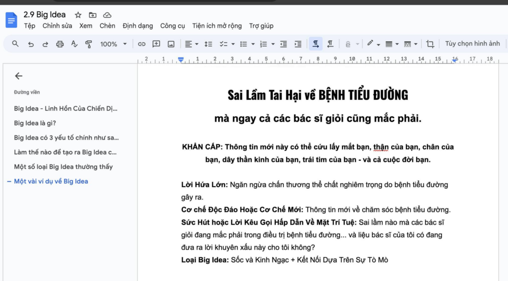Open the Xem menu
Screen dimensions: 508x281
(x=86, y=26)
